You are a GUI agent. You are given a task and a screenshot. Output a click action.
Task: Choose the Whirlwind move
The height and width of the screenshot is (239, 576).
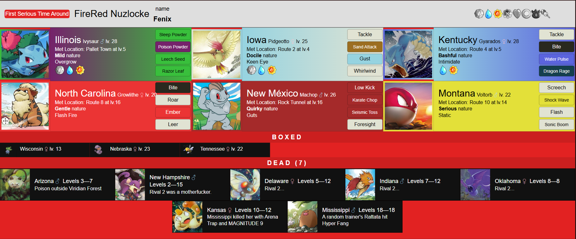(x=365, y=71)
